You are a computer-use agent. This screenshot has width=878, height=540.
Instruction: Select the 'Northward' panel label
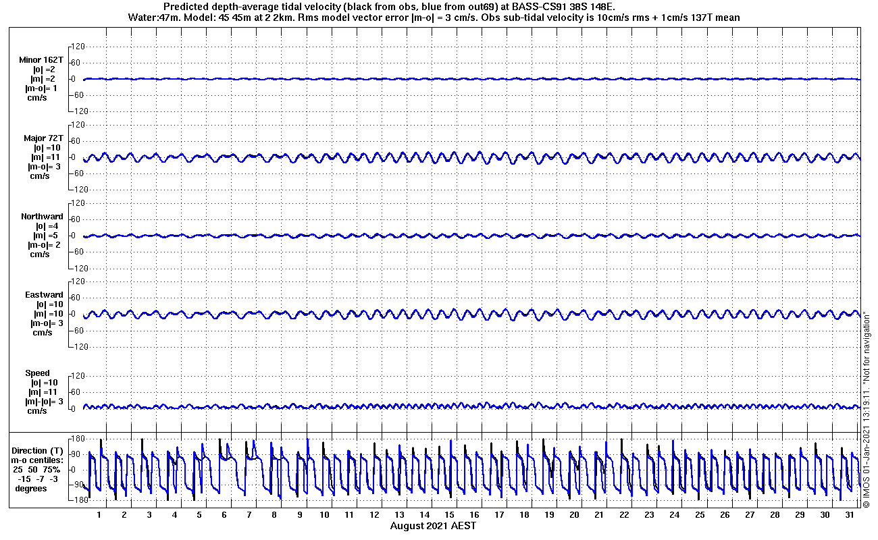42,217
